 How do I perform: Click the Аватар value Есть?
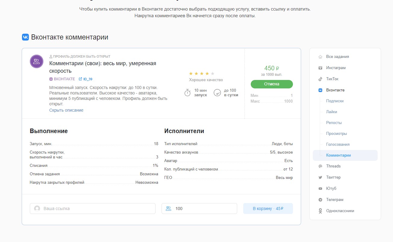pyautogui.click(x=289, y=161)
